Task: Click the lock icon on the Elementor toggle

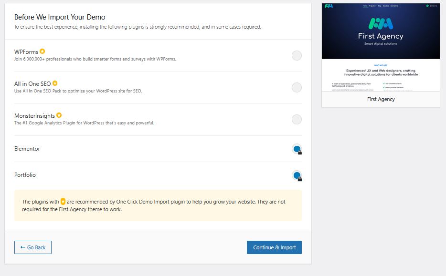Action: point(300,153)
